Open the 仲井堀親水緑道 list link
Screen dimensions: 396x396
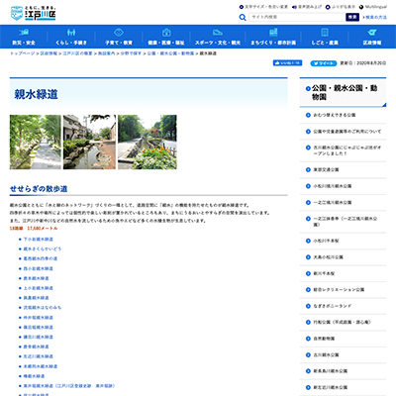(39, 318)
